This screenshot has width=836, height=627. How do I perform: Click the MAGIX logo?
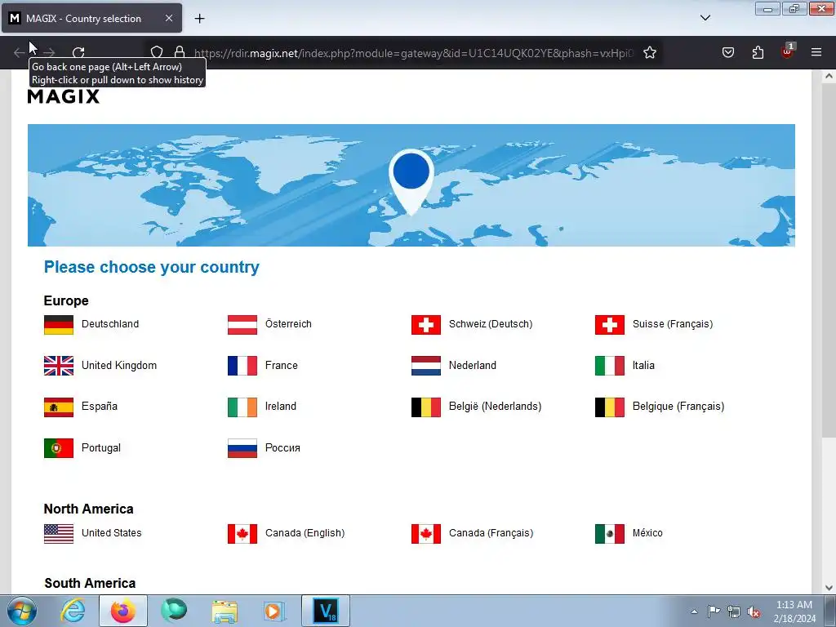(x=64, y=96)
